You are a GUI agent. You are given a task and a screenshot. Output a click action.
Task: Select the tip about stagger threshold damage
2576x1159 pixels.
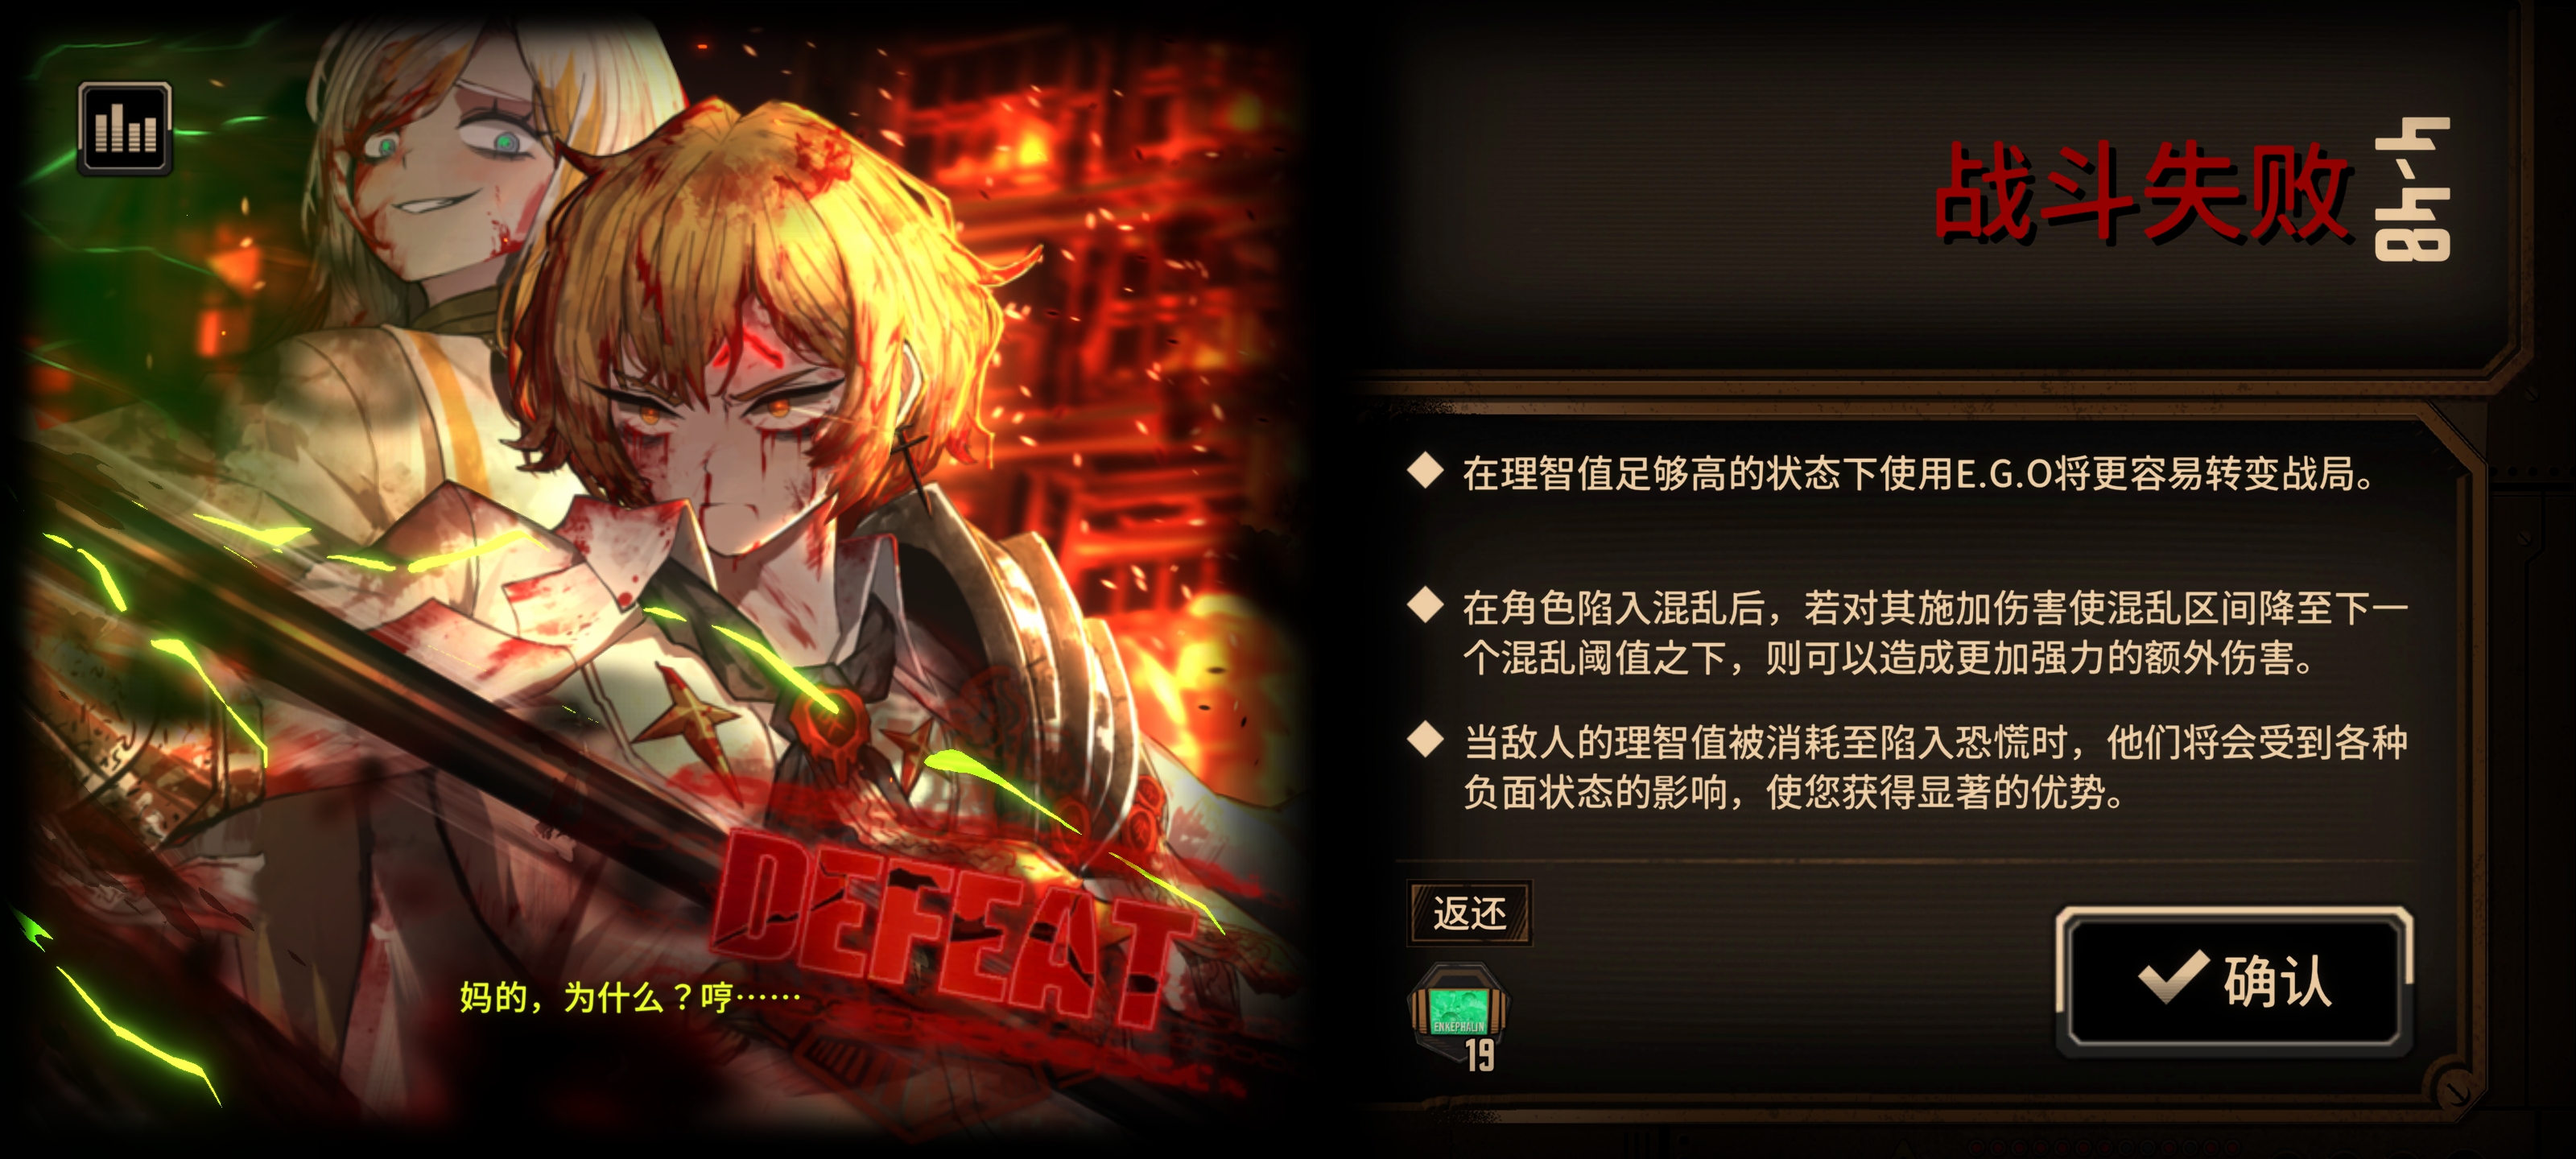coord(1935,632)
